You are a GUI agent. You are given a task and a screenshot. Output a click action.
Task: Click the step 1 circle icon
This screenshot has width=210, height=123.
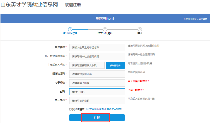(x=70, y=29)
